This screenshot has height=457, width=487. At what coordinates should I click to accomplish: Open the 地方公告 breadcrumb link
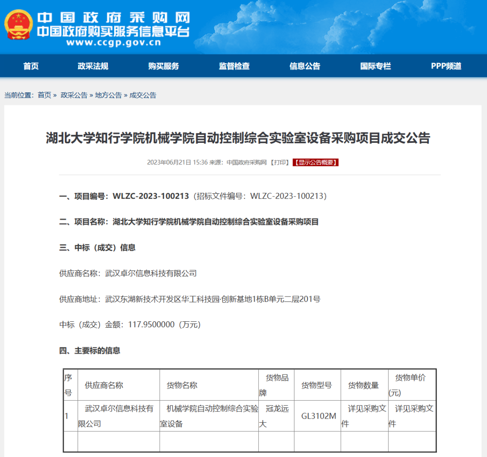108,95
